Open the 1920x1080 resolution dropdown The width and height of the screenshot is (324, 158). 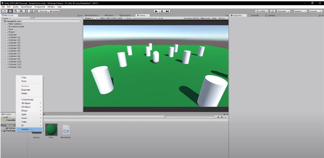coord(112,18)
